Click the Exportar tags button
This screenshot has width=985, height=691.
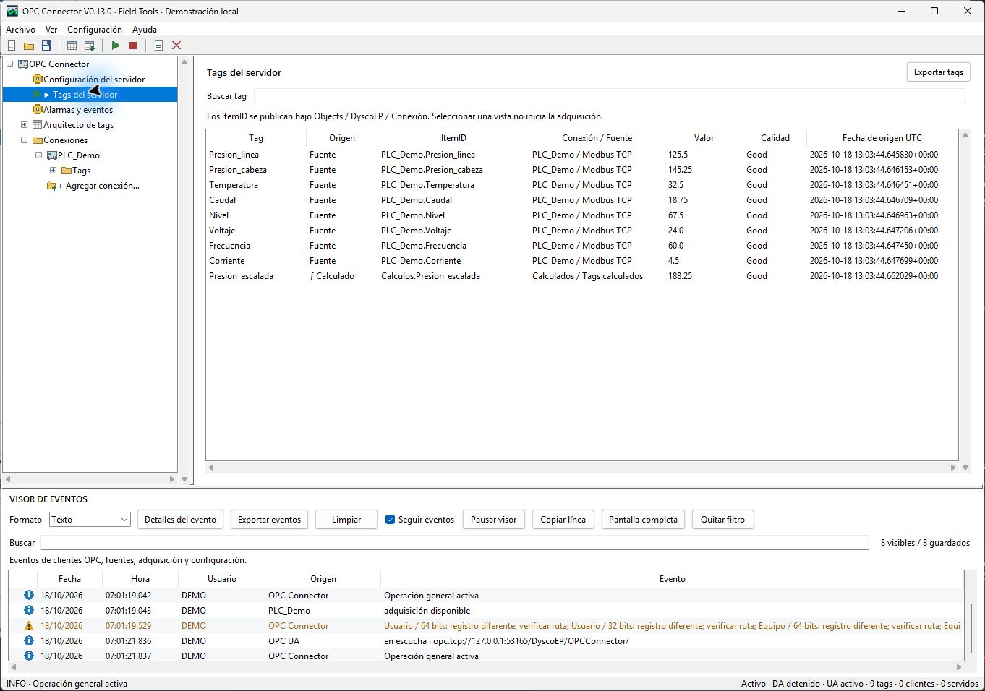pos(939,72)
